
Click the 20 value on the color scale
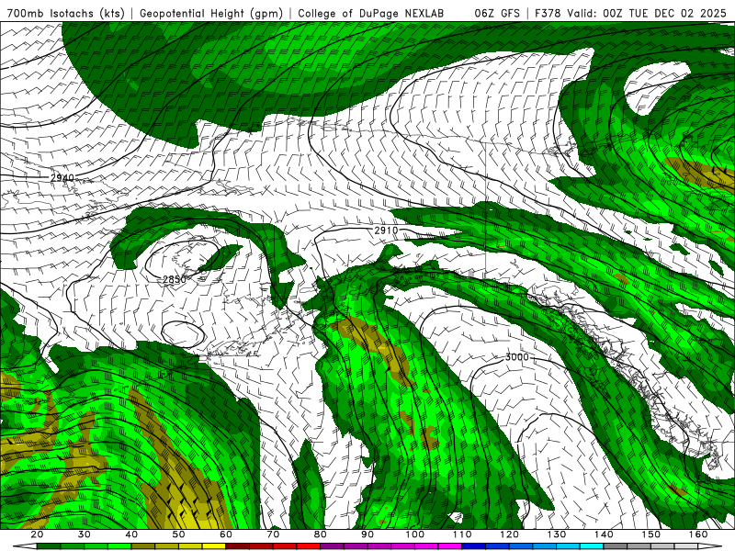(x=37, y=534)
